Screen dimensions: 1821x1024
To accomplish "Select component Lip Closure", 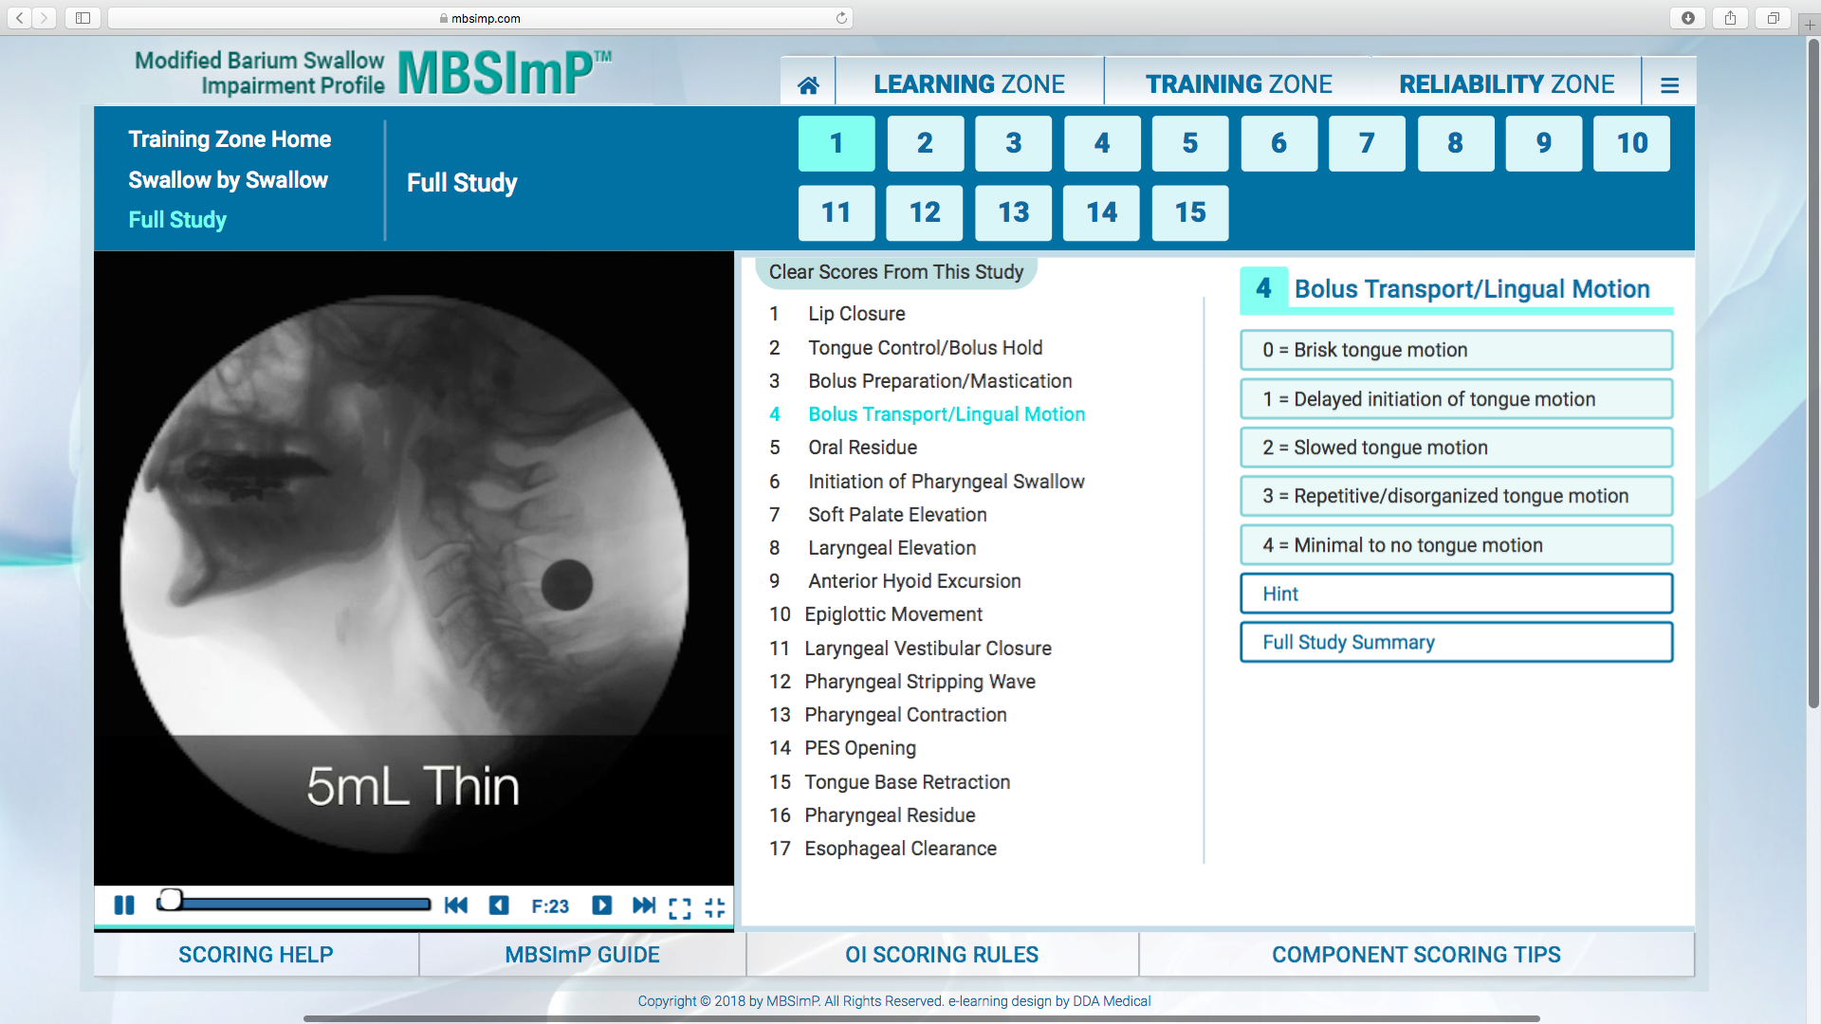I will (x=855, y=314).
